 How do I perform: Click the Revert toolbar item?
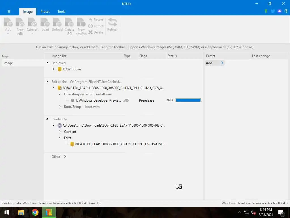tap(96, 20)
